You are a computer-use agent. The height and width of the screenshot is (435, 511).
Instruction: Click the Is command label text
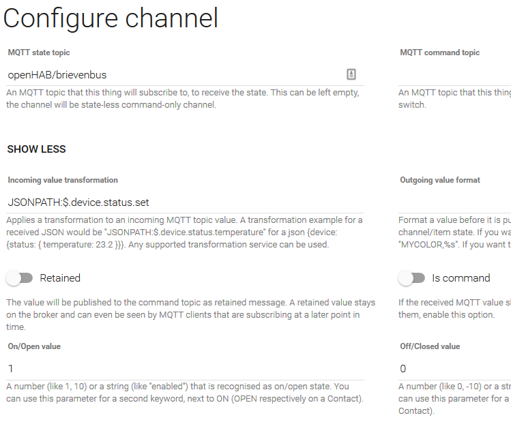pos(461,278)
